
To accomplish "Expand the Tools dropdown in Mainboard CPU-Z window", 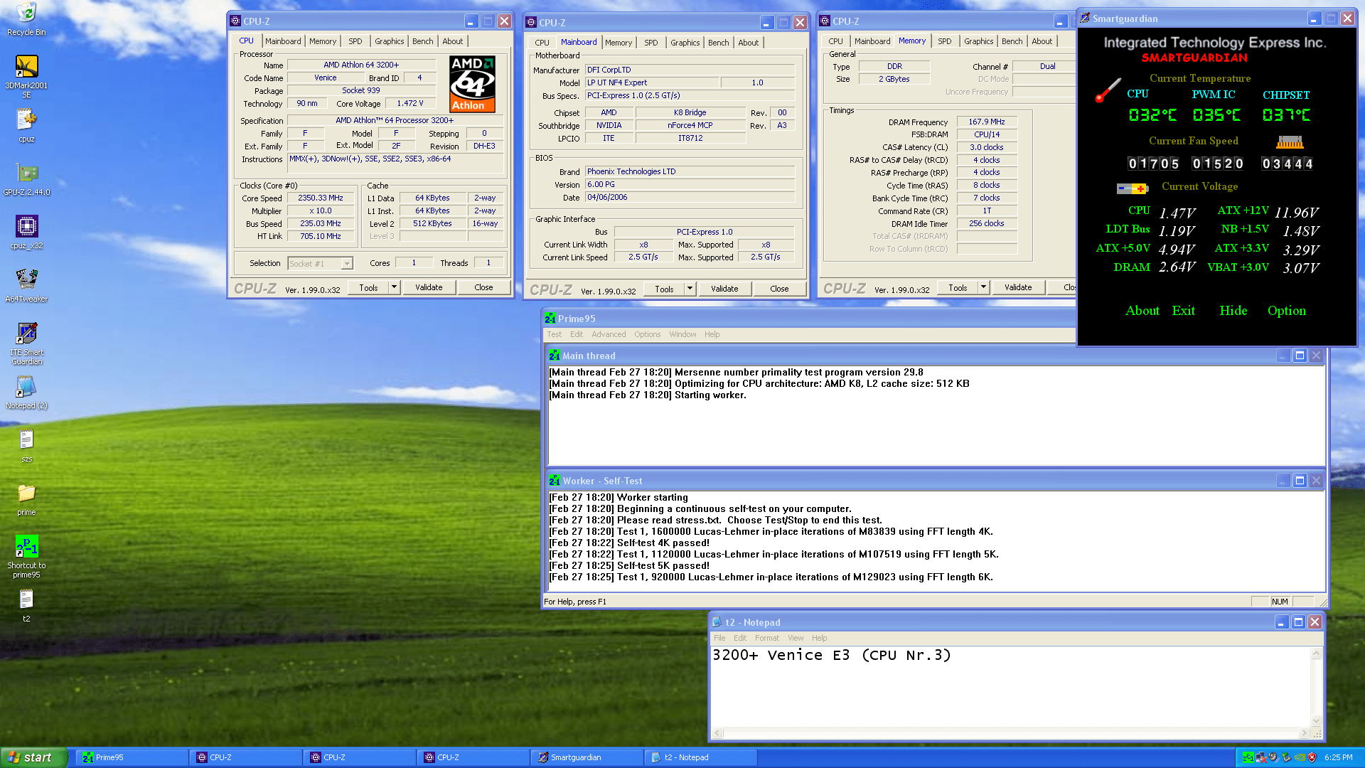I will [690, 289].
